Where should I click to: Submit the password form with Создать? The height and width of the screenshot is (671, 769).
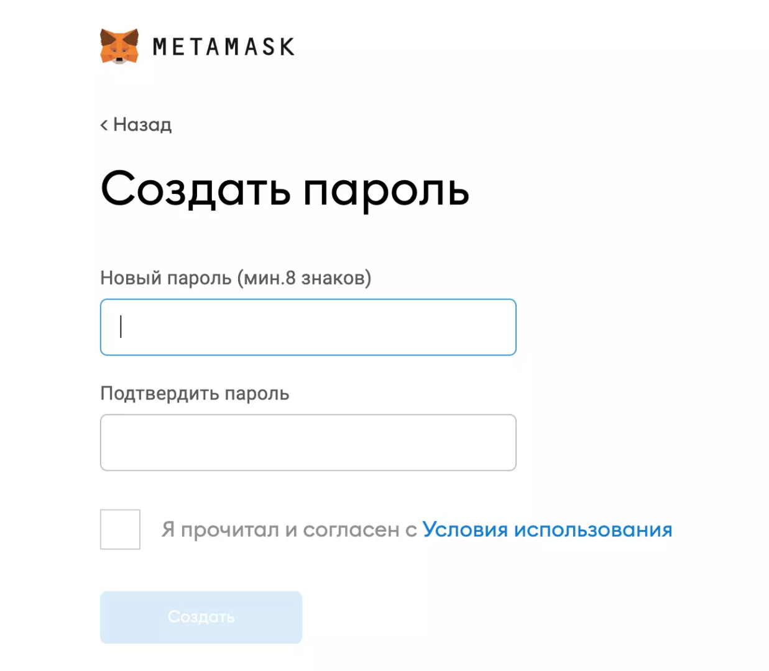(201, 617)
